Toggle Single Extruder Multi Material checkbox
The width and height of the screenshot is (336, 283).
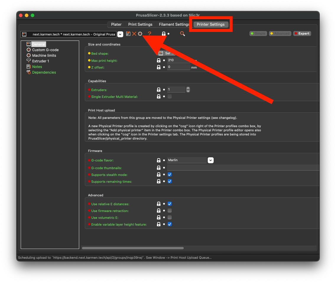[x=170, y=96]
